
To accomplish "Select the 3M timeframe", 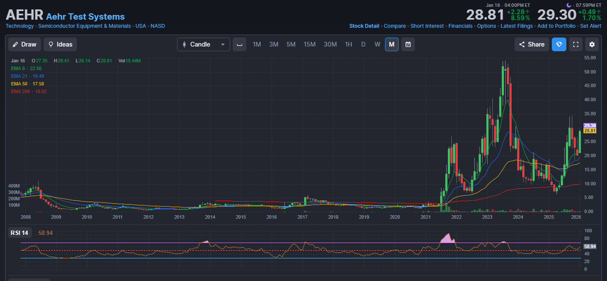I will pyautogui.click(x=274, y=44).
